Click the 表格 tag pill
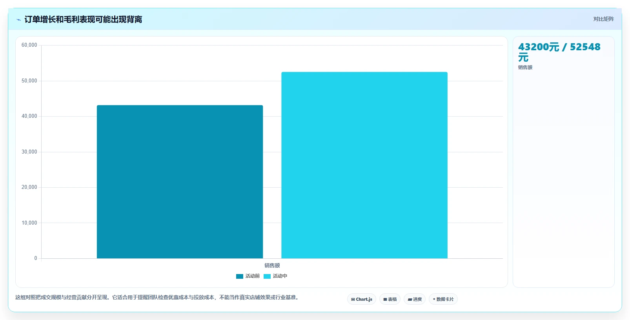This screenshot has height=320, width=630. [x=390, y=299]
